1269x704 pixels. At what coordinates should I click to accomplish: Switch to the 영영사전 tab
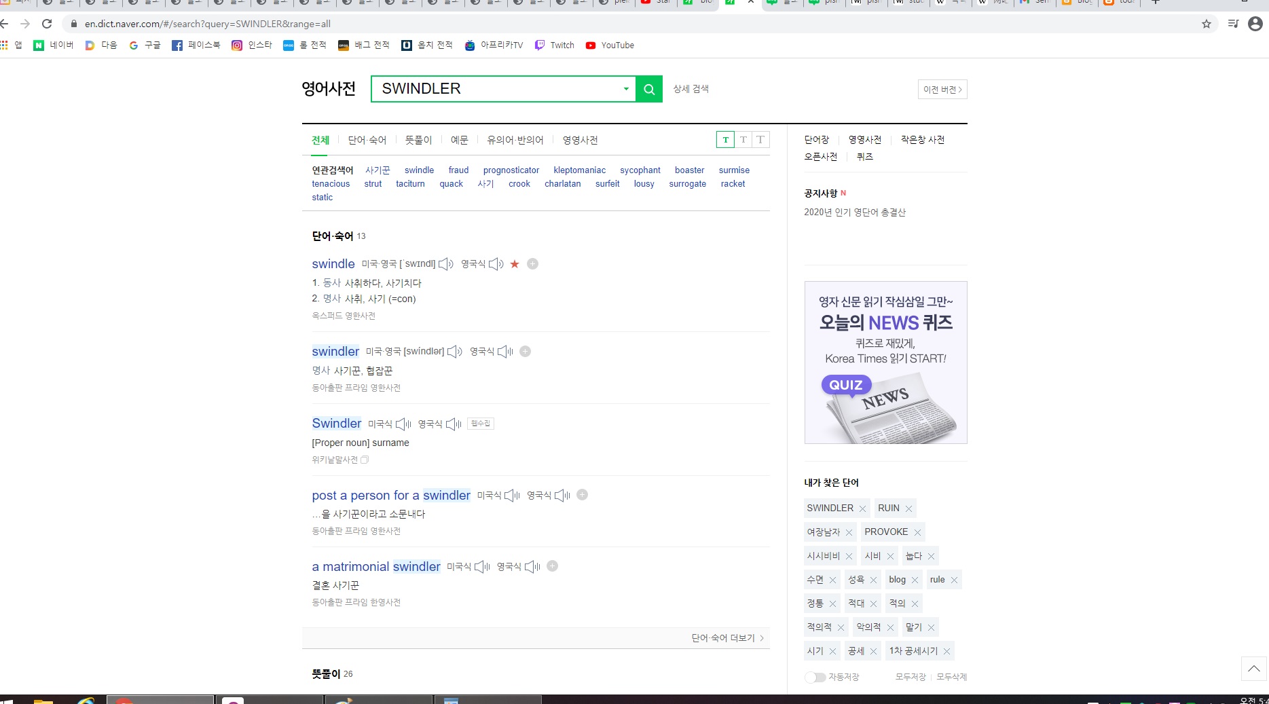coord(581,141)
